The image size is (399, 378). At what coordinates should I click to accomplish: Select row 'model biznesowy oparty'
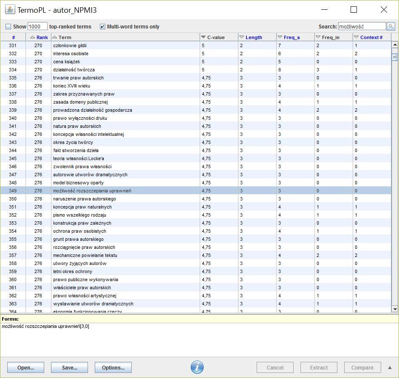pyautogui.click(x=196, y=183)
